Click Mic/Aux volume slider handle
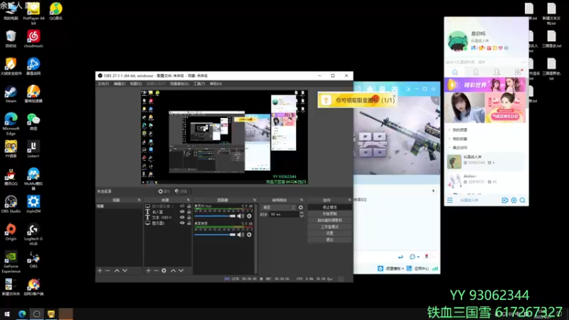The width and height of the screenshot is (569, 320). [233, 216]
